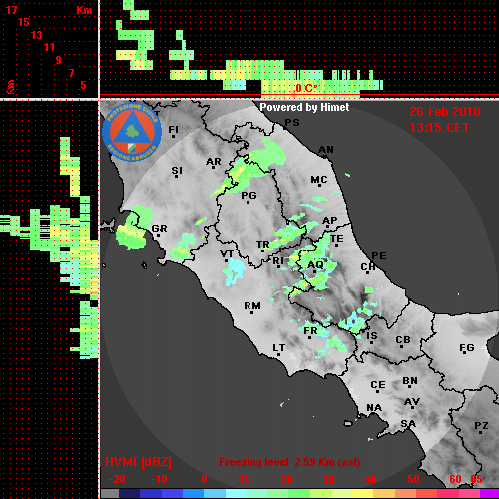Click the 'AQ' city label on map
499x499 pixels.
pos(315,265)
